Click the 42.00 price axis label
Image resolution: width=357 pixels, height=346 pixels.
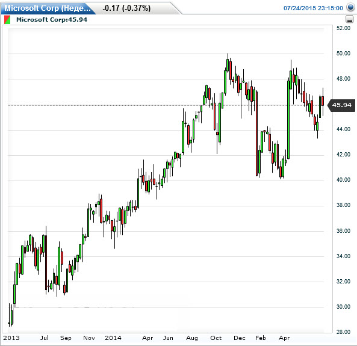point(343,154)
